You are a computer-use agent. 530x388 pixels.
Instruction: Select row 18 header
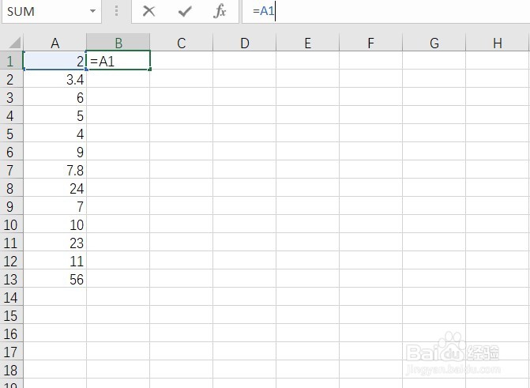[x=11, y=371]
